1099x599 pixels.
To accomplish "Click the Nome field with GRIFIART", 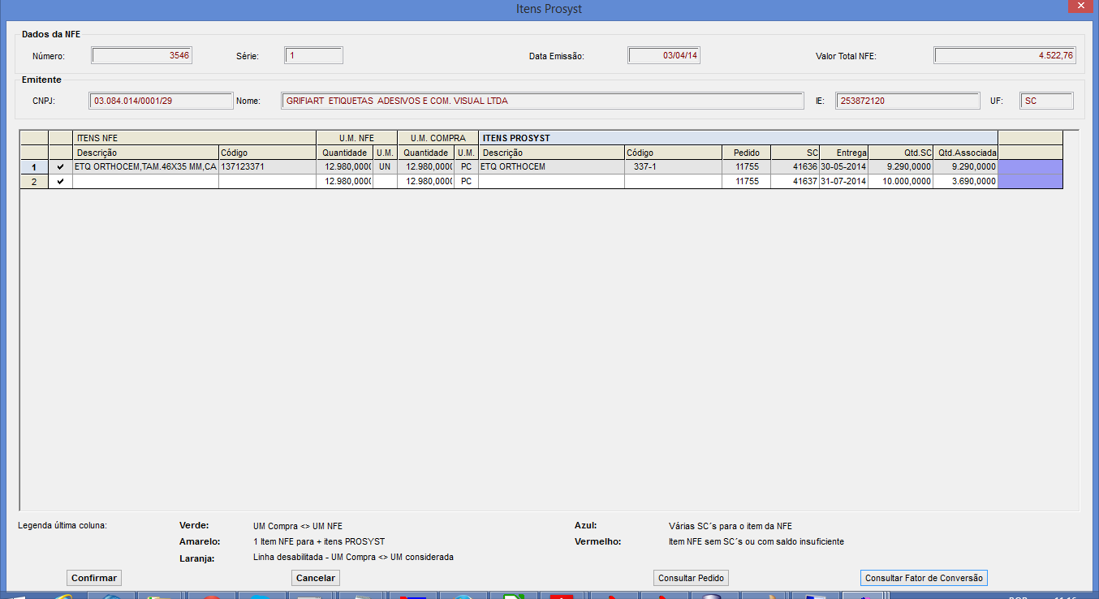I will click(543, 101).
